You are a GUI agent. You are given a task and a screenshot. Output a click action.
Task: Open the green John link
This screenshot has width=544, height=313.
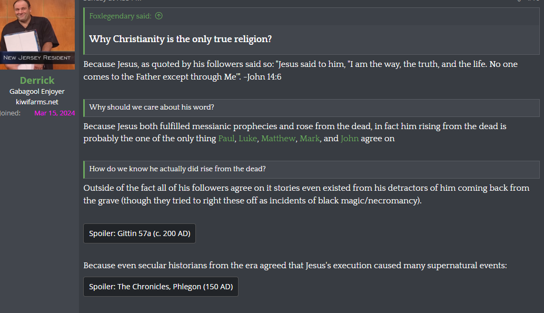click(x=350, y=139)
